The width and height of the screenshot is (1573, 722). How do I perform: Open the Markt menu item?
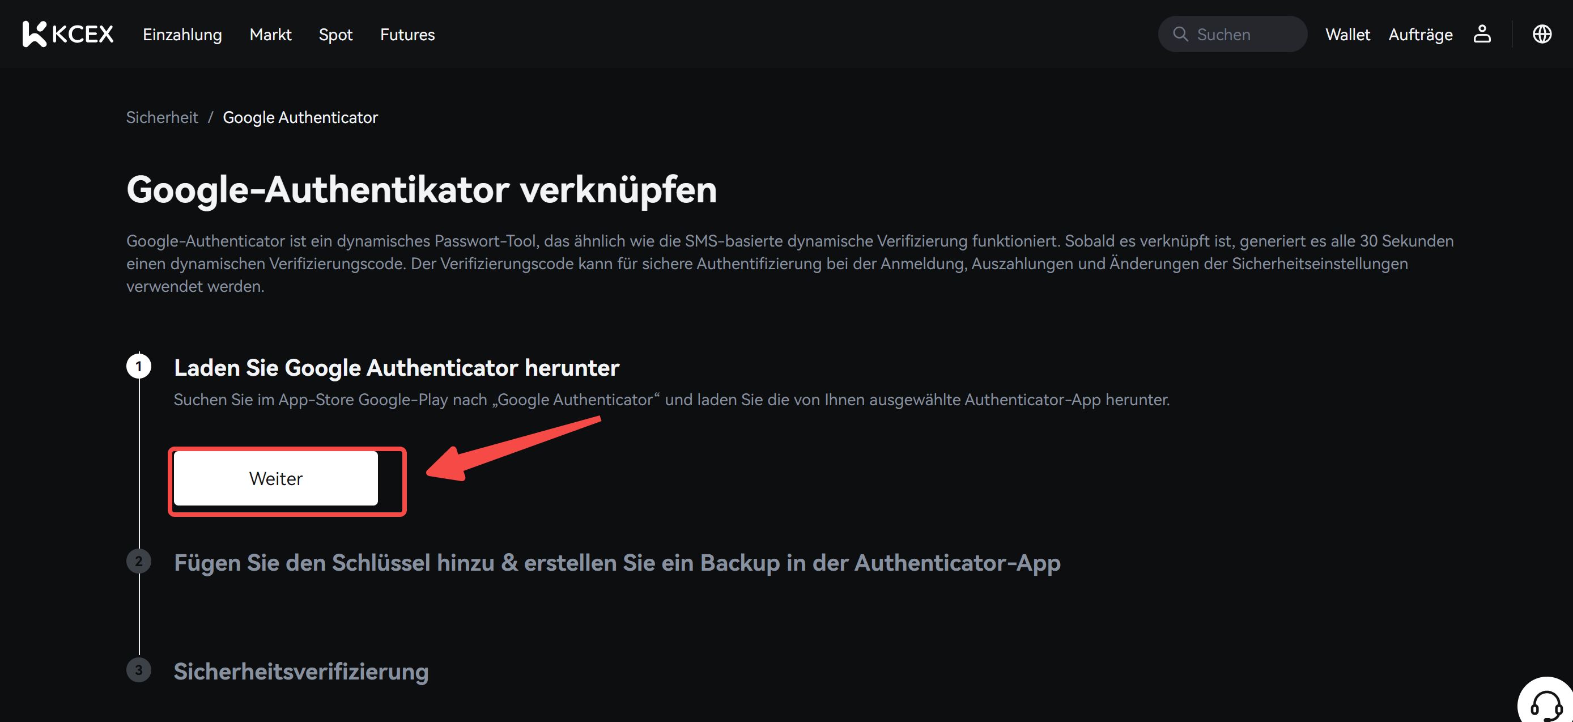[270, 35]
